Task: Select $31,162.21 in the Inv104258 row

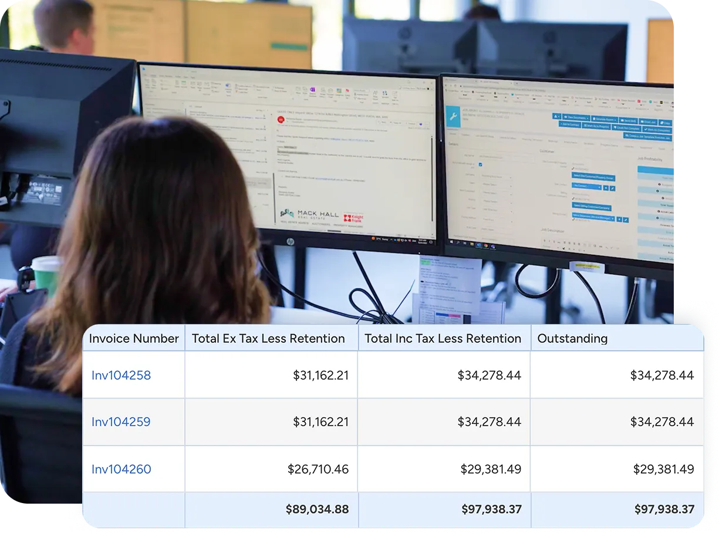Action: pyautogui.click(x=320, y=375)
